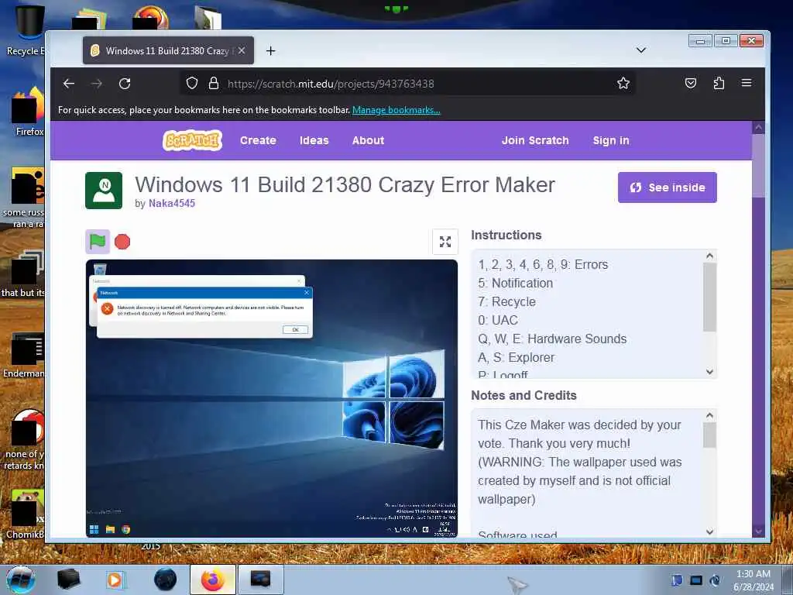The image size is (793, 595).
Task: Open the Firefox hamburger application menu
Action: (x=747, y=83)
